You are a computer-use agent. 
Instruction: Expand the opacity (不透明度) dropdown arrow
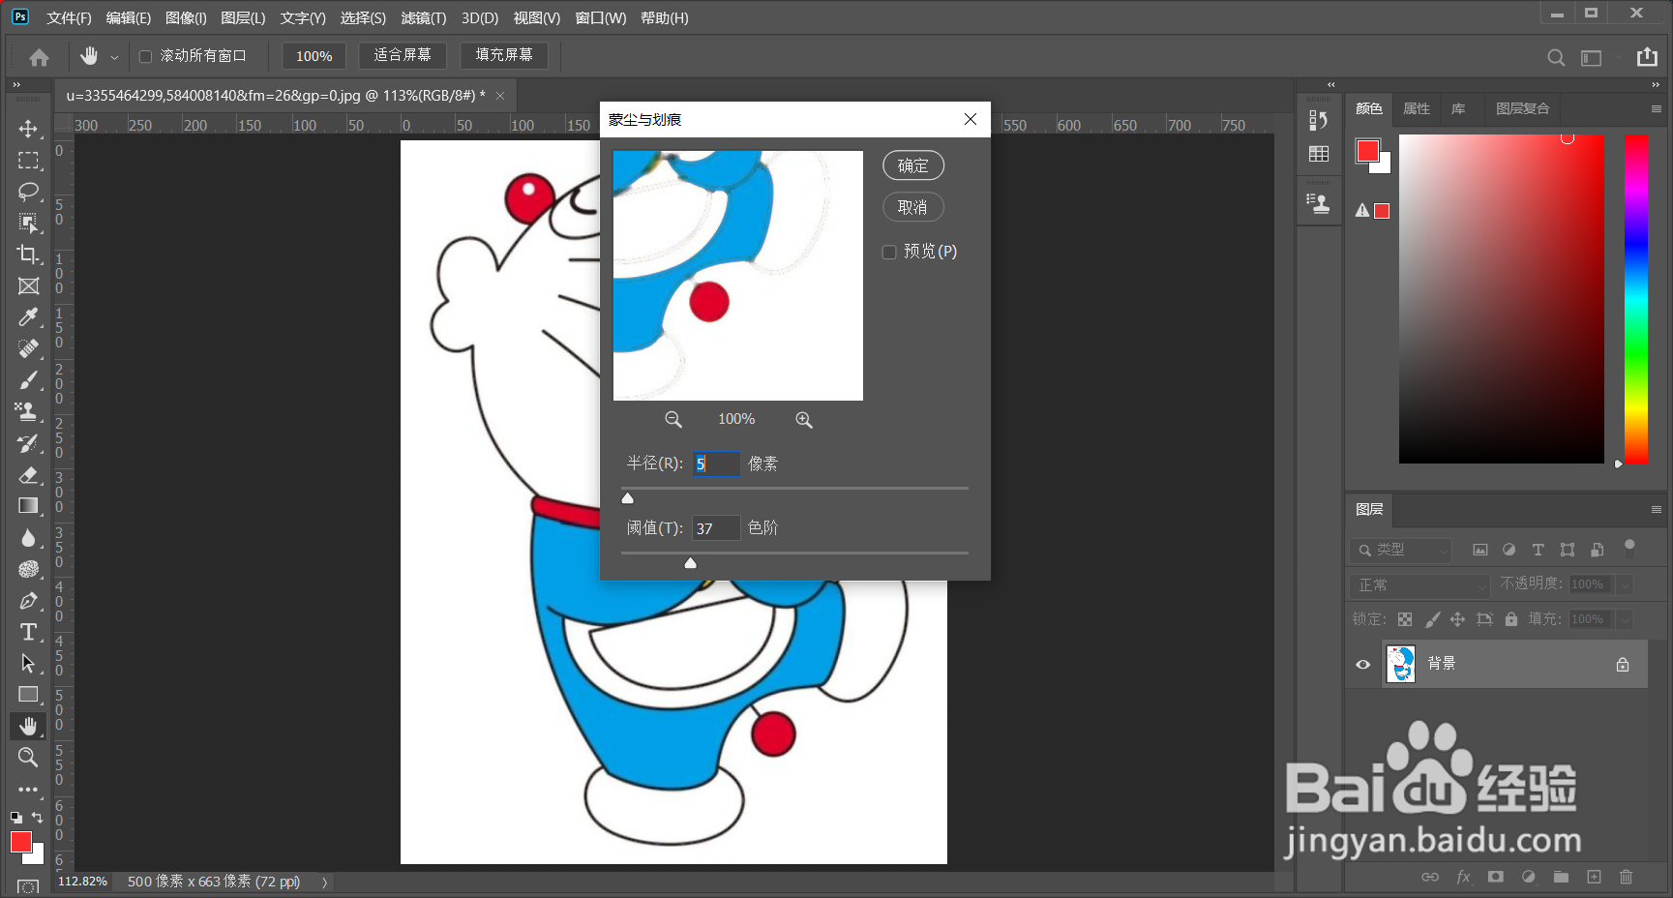coord(1625,584)
